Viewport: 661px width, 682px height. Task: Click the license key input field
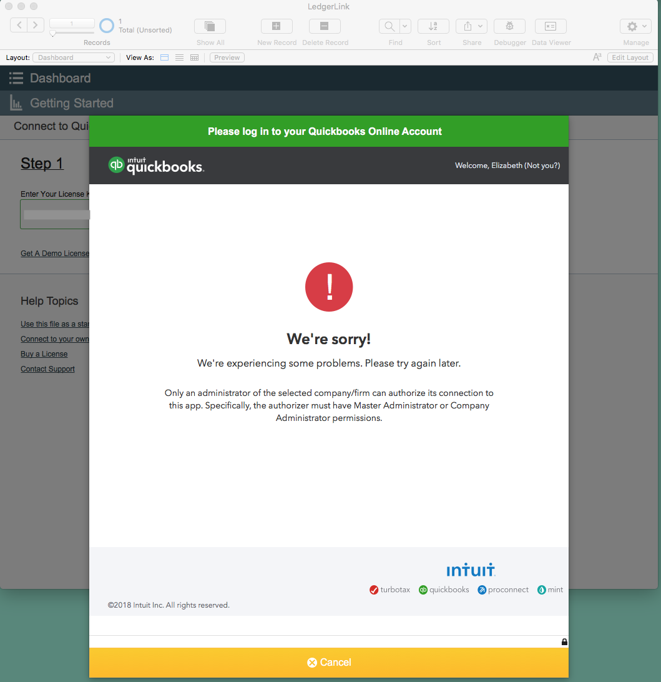pyautogui.click(x=55, y=214)
